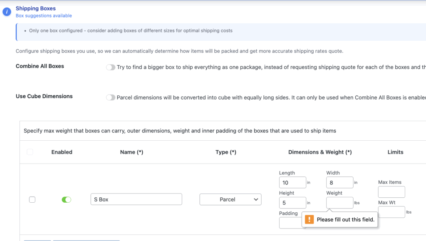Image resolution: width=426 pixels, height=241 pixels.
Task: Turn on the Use Cube Dimensions toggle
Action: pos(111,97)
